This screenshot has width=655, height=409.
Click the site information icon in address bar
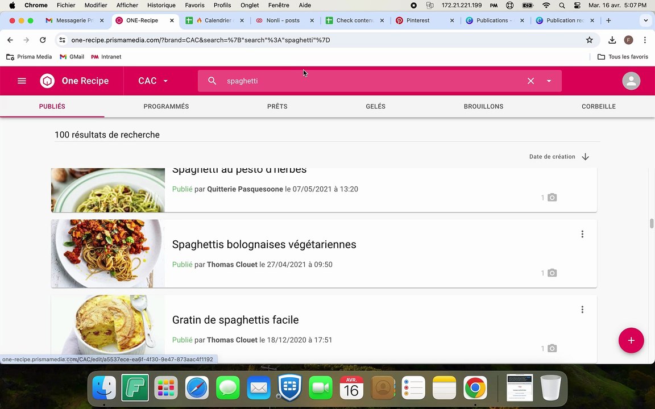tap(62, 40)
